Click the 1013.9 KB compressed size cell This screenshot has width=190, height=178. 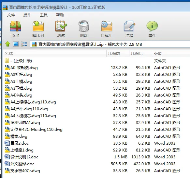pyautogui.click(x=141, y=157)
